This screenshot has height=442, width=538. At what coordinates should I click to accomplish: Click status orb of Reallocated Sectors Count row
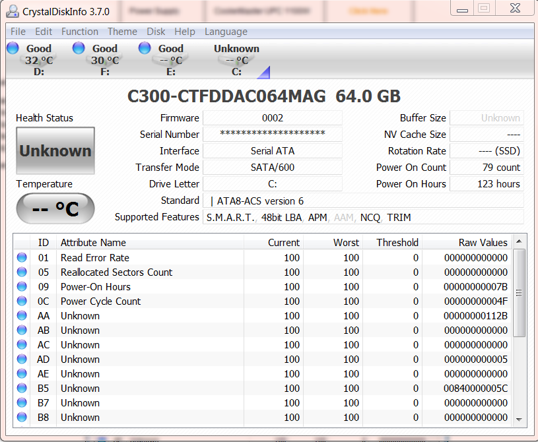22,272
